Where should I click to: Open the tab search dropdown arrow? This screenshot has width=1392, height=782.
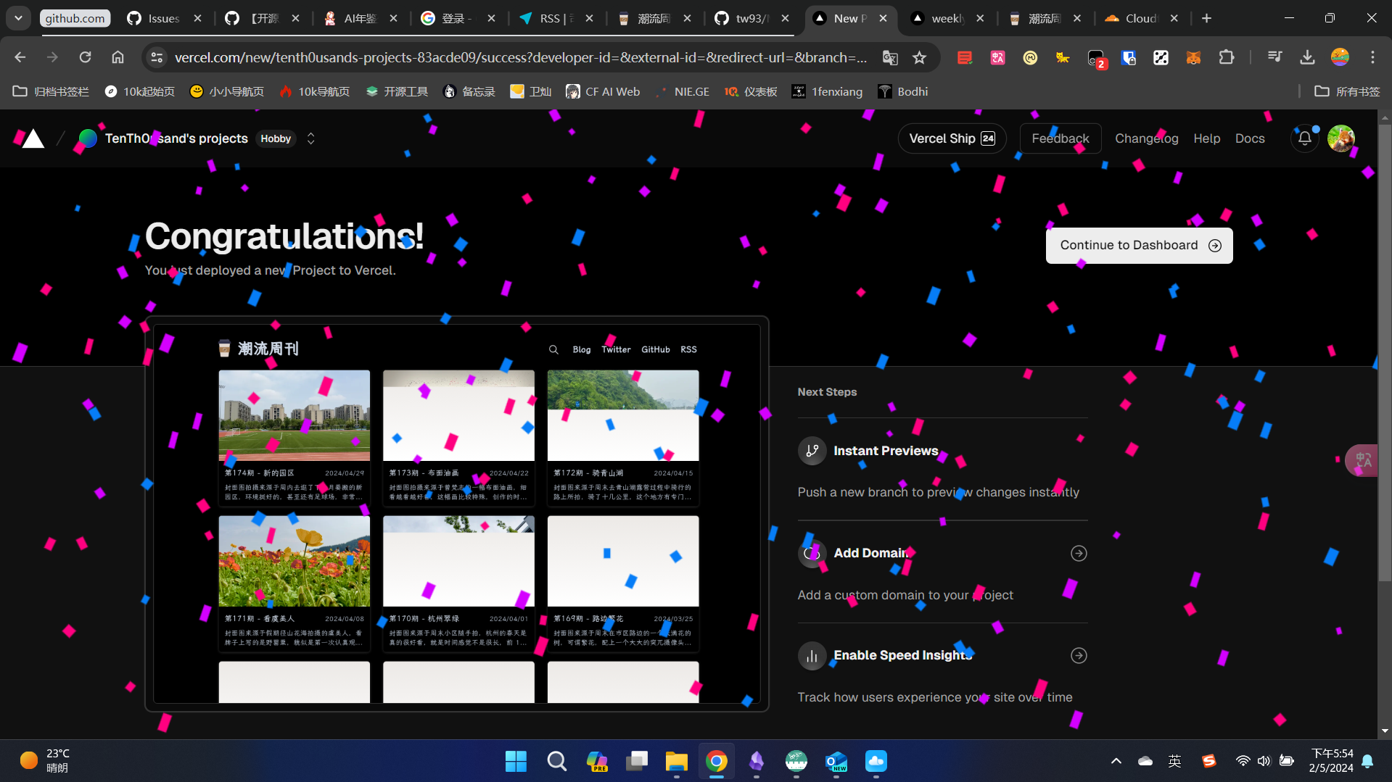18,18
